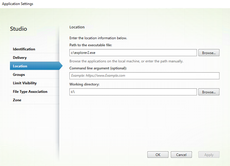Show File Type Association settings
230x166 pixels.
click(30, 92)
